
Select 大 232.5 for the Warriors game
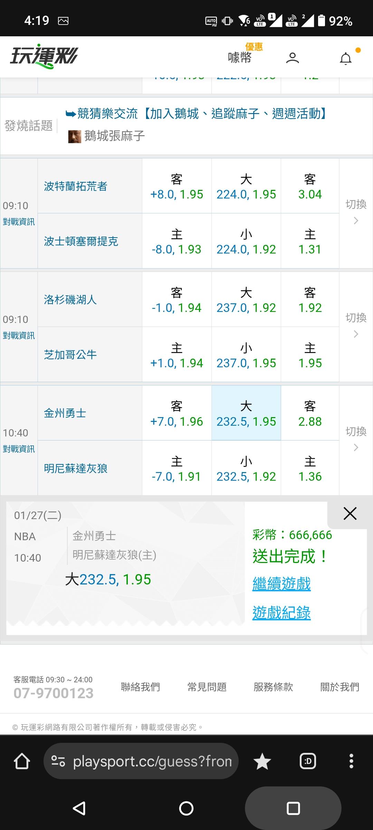246,413
